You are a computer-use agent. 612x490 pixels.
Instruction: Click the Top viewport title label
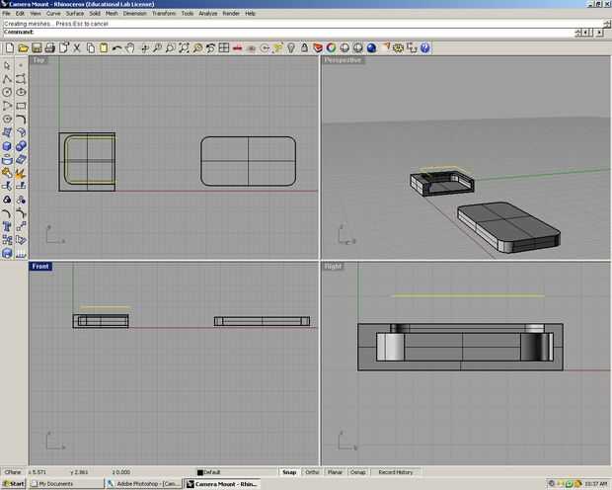click(x=38, y=60)
